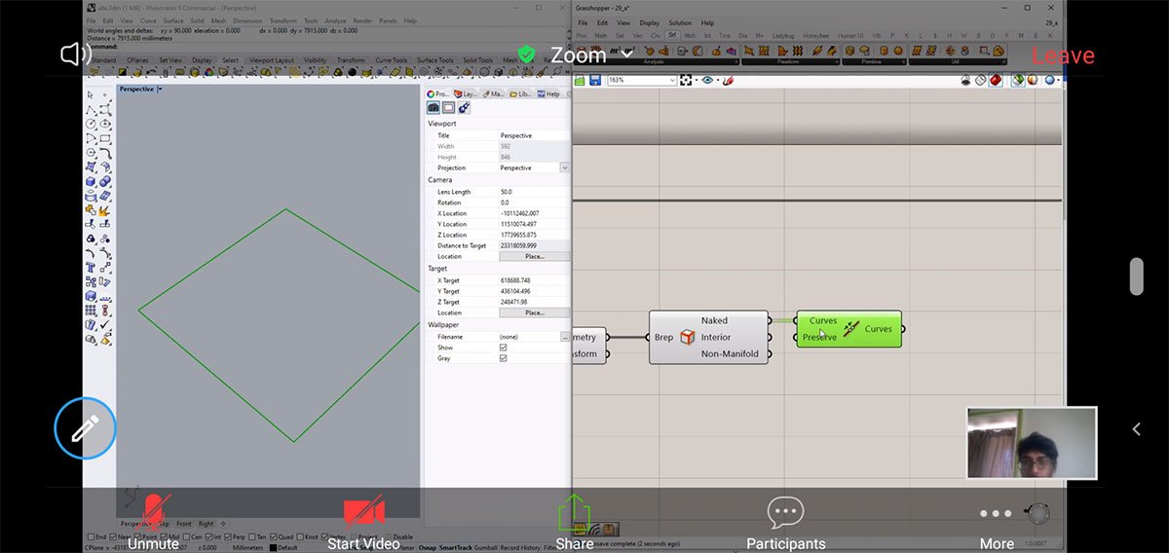The height and width of the screenshot is (553, 1169).
Task: Open the Grasshopper zoom percentage dropdown
Action: point(671,80)
